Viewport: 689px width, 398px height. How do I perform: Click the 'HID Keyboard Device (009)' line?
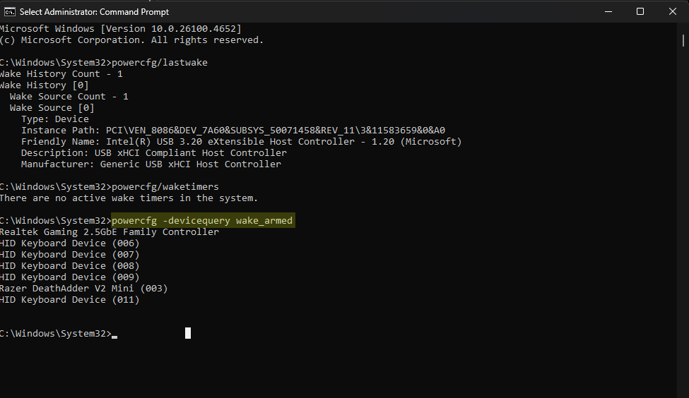pyautogui.click(x=69, y=277)
